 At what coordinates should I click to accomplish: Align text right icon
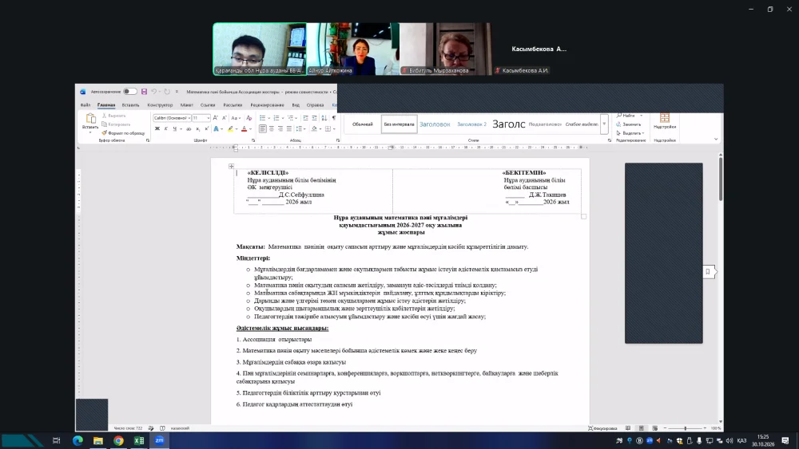point(280,129)
